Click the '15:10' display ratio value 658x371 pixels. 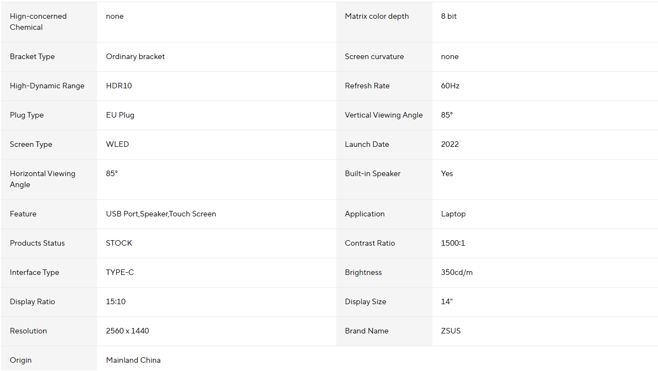[x=116, y=301]
